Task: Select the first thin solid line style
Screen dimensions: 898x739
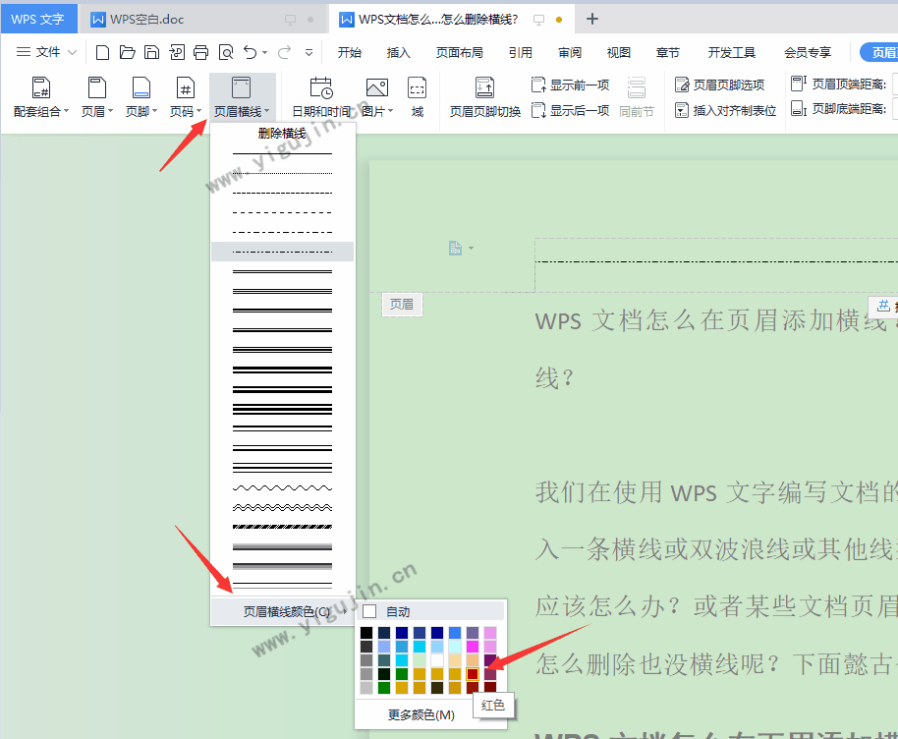Action: (x=282, y=153)
